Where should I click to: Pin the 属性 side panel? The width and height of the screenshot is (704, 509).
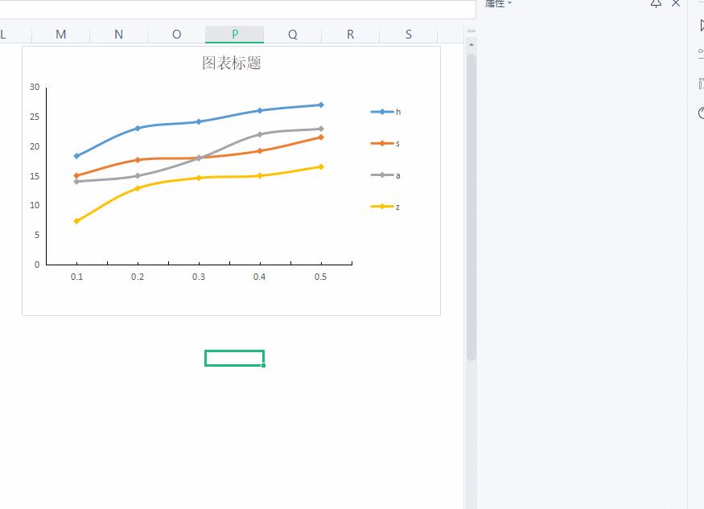click(656, 3)
